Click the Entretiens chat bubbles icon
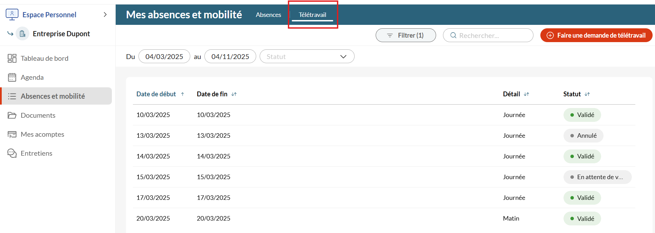This screenshot has width=655, height=233. pos(12,153)
